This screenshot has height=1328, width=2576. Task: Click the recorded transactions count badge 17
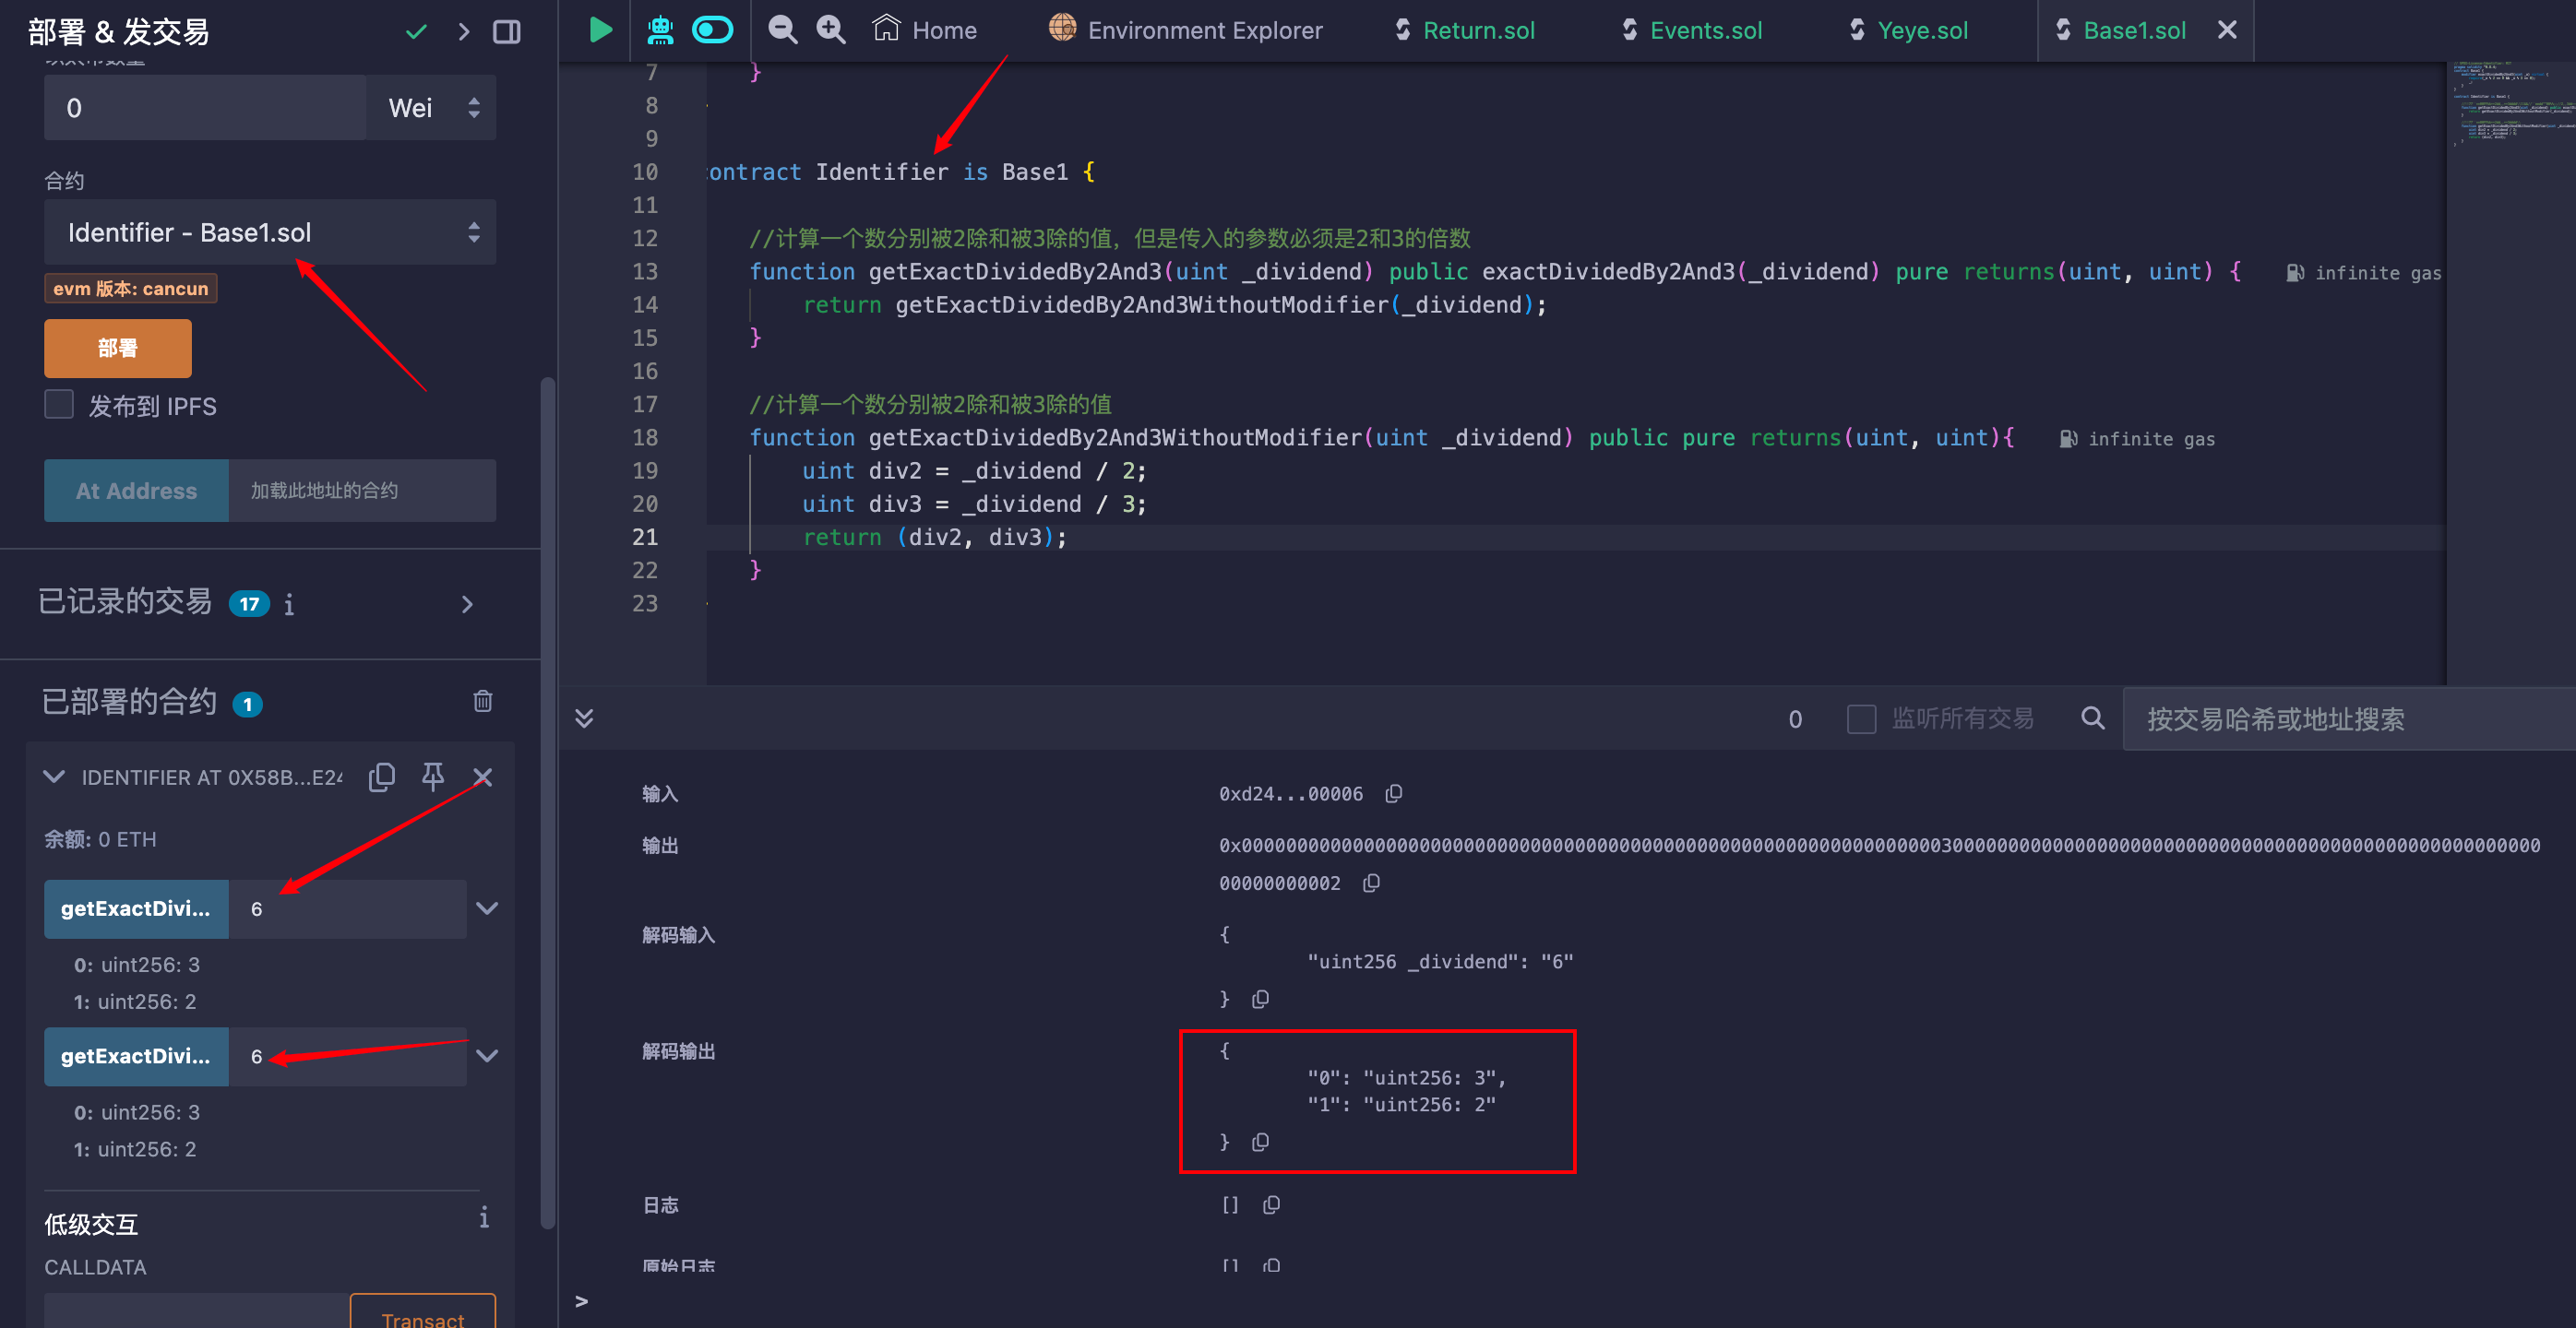coord(249,603)
